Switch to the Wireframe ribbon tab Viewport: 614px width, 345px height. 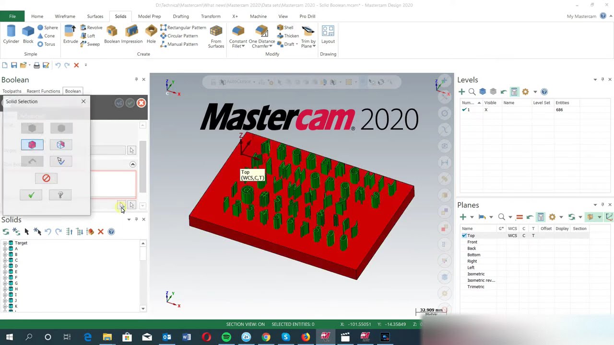[x=65, y=16]
